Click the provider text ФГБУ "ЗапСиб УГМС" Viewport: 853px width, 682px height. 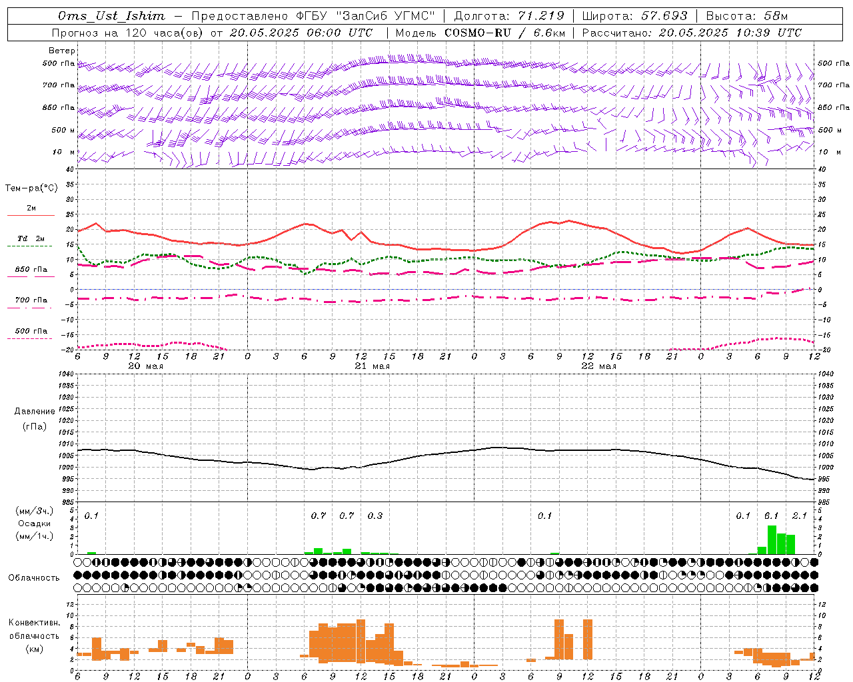[x=364, y=16]
